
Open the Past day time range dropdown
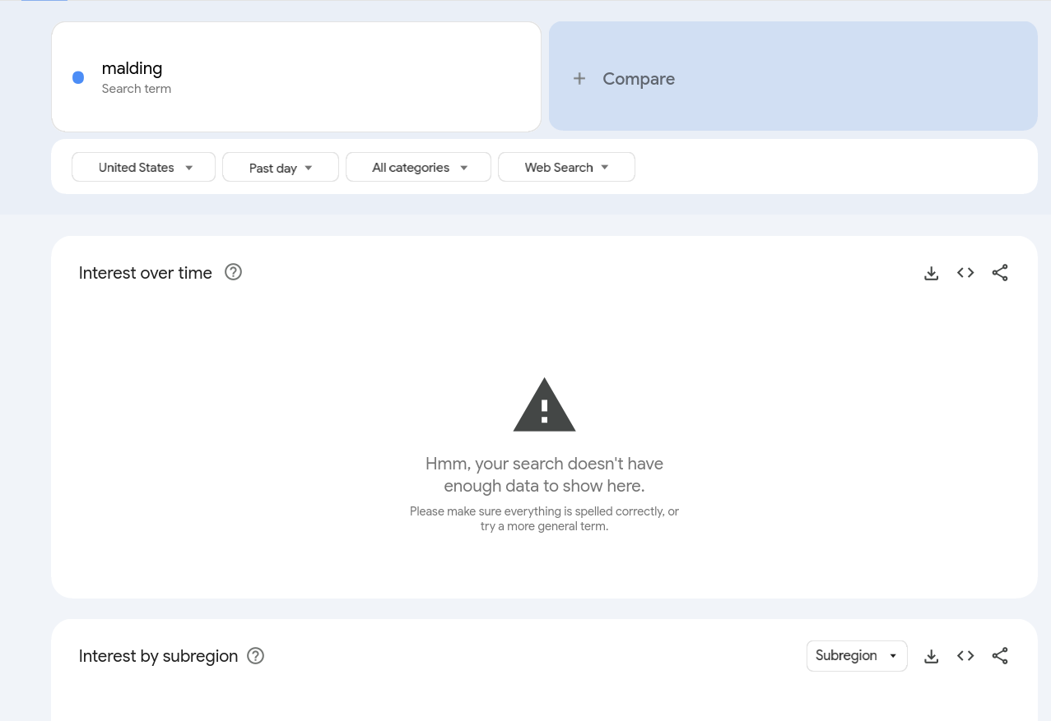pyautogui.click(x=281, y=167)
